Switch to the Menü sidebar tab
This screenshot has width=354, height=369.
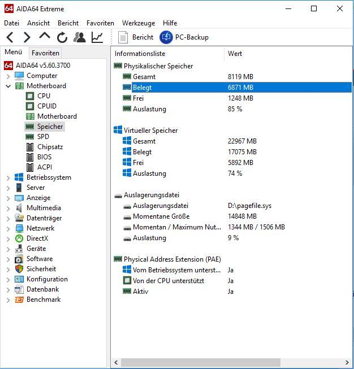click(14, 52)
